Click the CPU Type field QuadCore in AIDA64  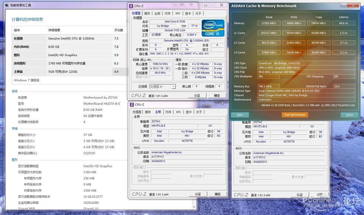pos(306,63)
